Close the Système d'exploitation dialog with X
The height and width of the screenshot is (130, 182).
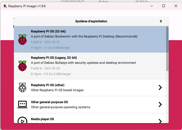(161, 21)
